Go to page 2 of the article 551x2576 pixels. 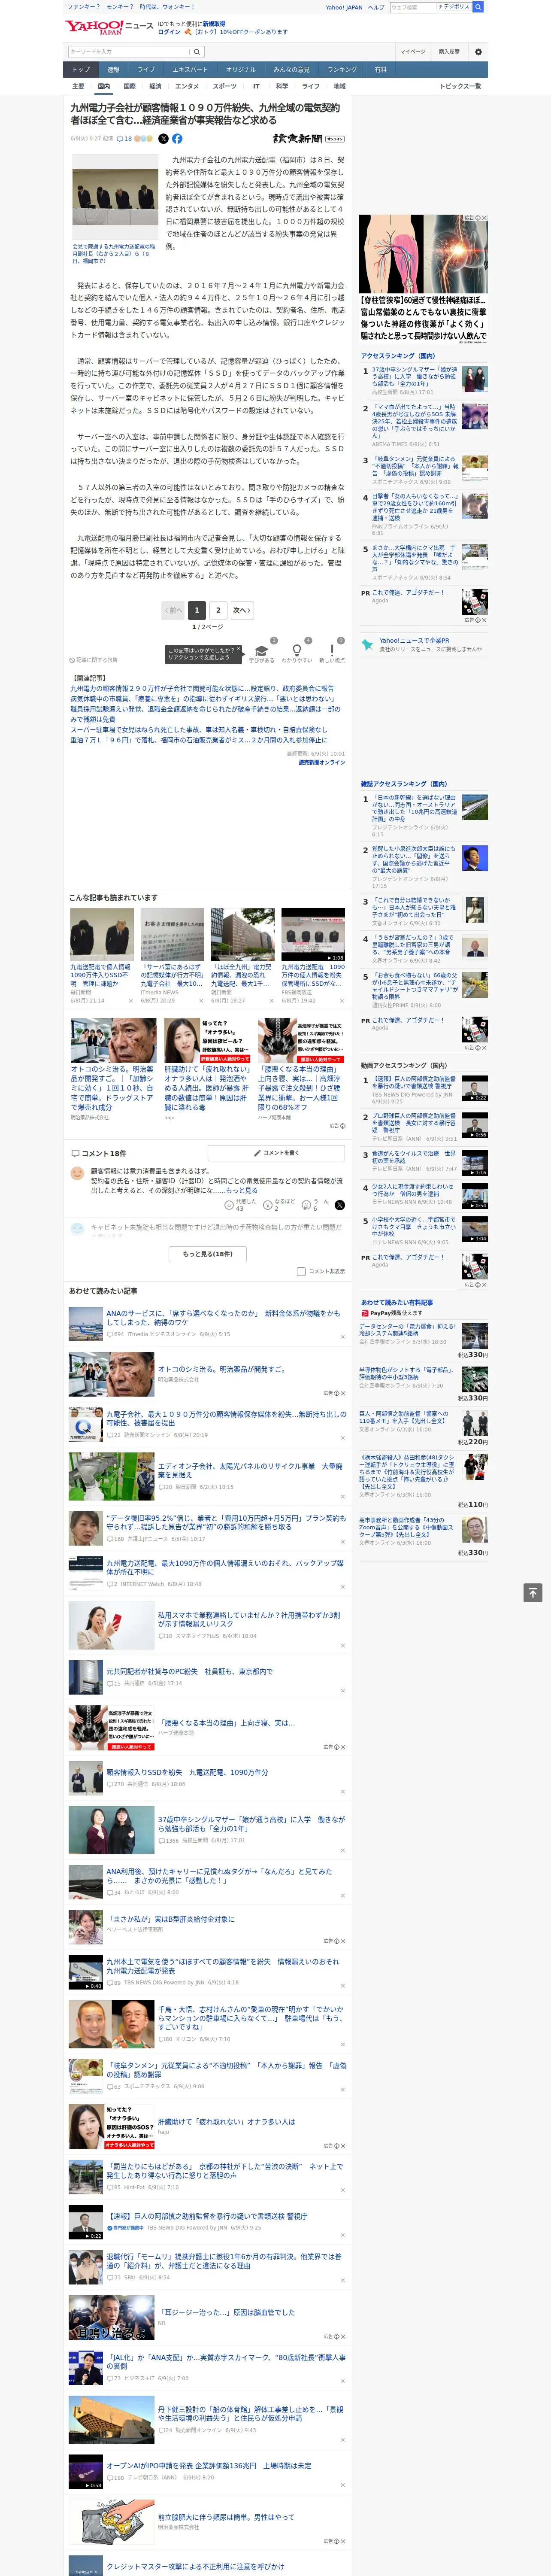pyautogui.click(x=218, y=610)
